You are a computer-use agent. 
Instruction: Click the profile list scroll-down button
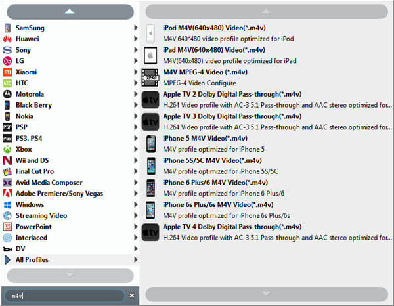point(267,294)
